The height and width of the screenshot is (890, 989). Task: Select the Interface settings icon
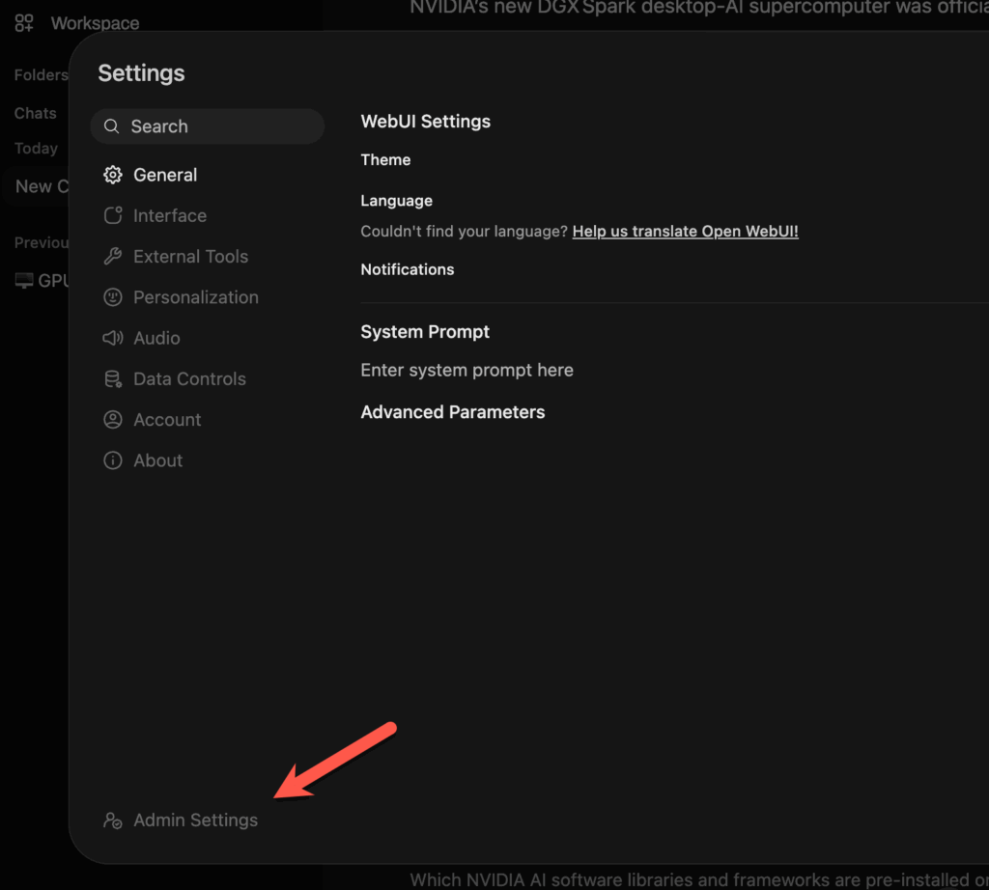[x=113, y=215]
